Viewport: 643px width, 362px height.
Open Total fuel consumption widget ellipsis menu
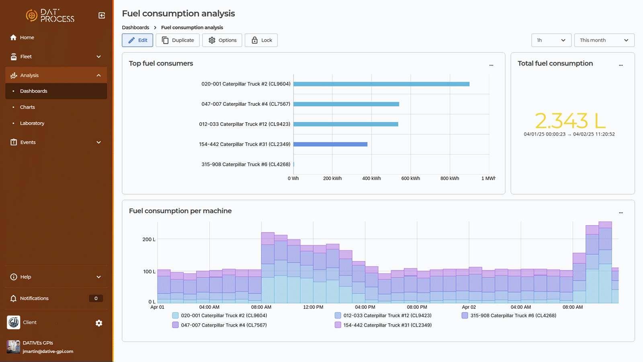[621, 65]
